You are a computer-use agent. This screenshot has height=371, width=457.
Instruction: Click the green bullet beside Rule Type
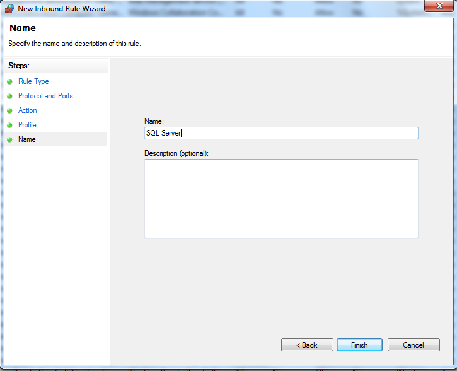[x=9, y=81]
